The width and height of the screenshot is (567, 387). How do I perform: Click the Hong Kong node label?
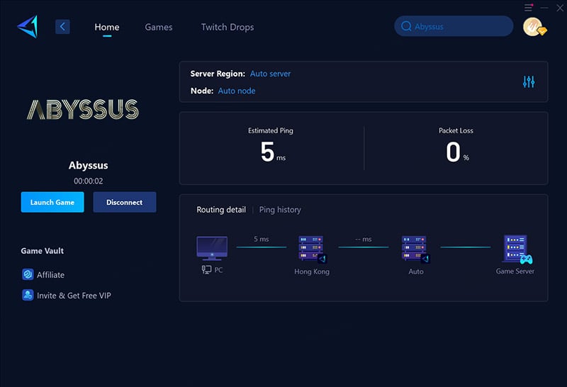(x=312, y=271)
